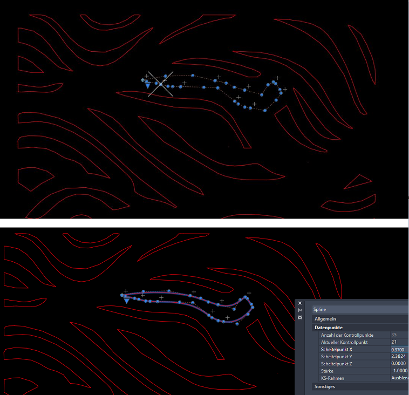409x395 pixels.
Task: Select the Scheitelpunkt Y label
Action: click(x=337, y=356)
